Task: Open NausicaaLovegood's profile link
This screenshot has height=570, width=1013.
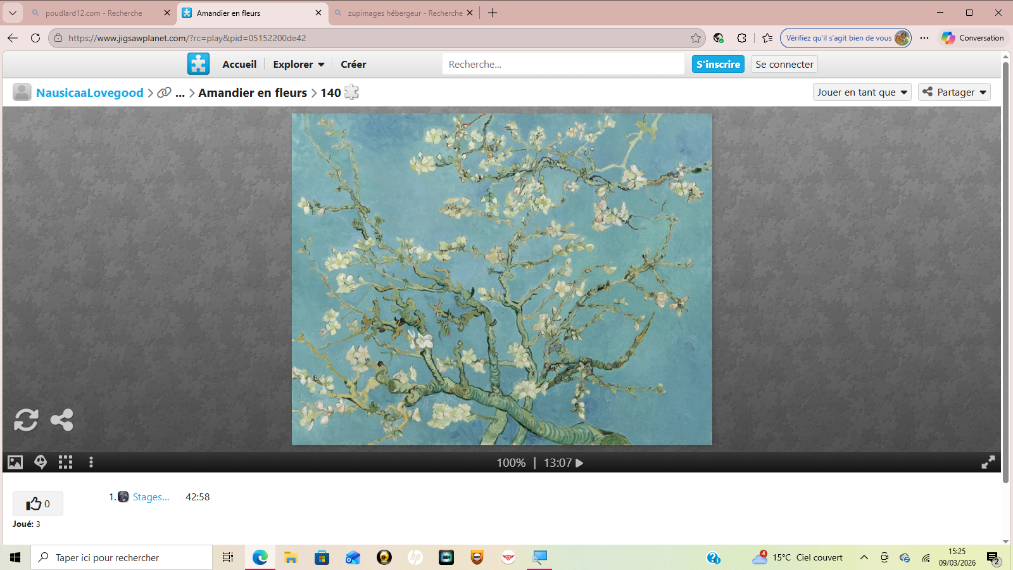Action: [x=90, y=92]
